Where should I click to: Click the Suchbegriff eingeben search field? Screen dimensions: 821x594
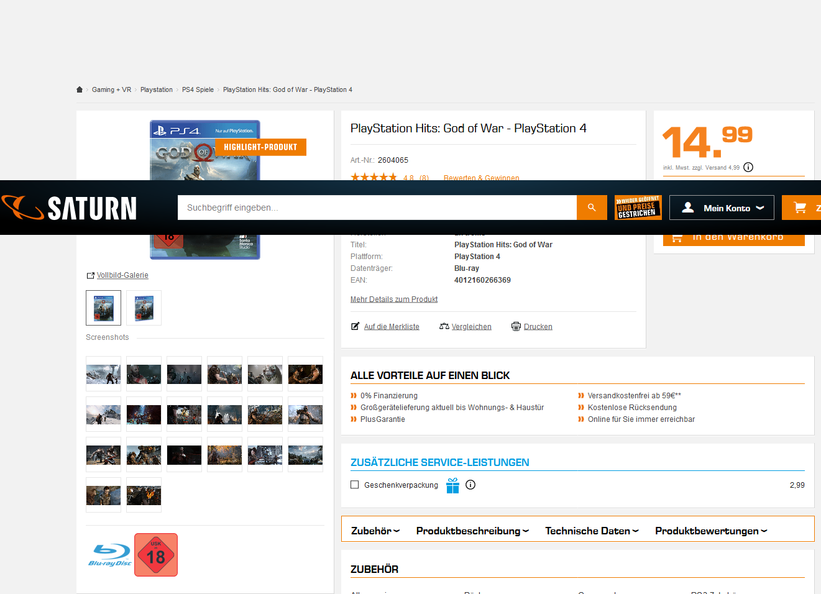[x=377, y=208]
